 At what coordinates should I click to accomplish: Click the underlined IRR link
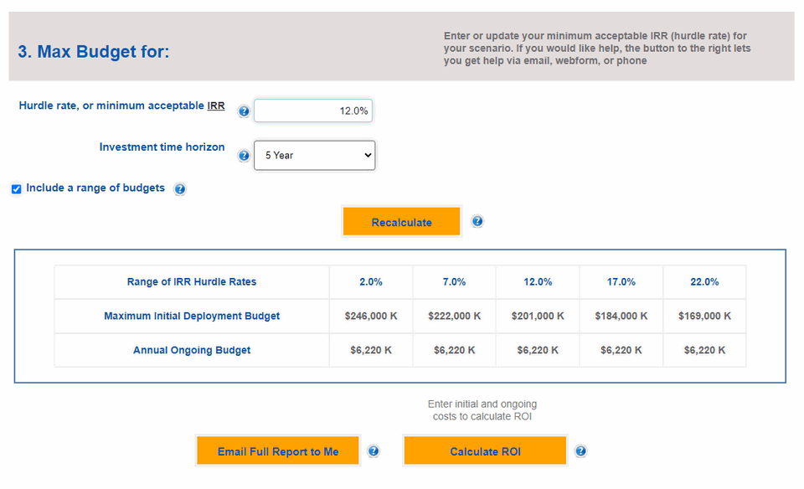tap(215, 106)
